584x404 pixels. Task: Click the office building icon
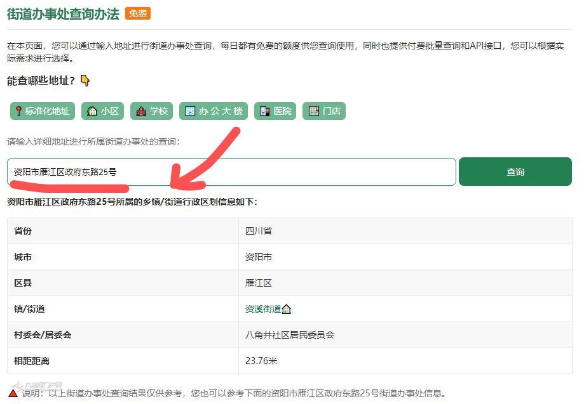(x=190, y=111)
